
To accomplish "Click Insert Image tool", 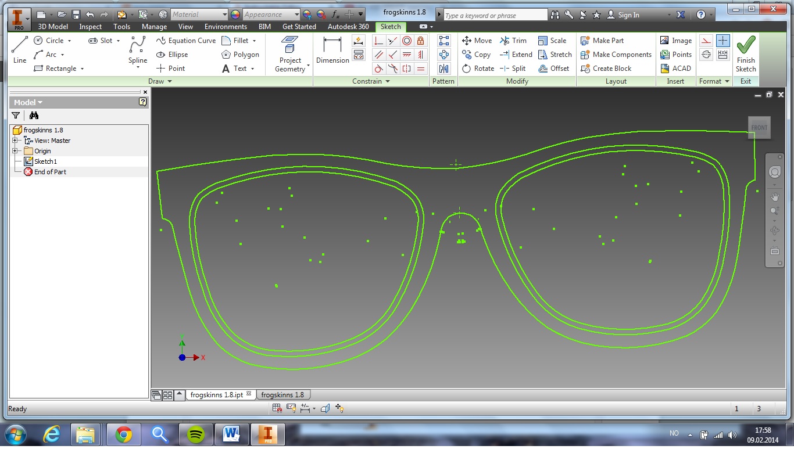I will point(676,41).
